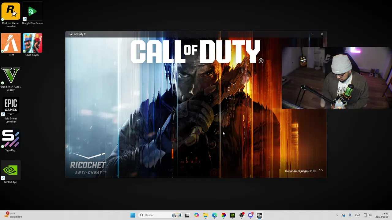Show hidden system tray icons
The width and height of the screenshot is (392, 220).
point(337,215)
